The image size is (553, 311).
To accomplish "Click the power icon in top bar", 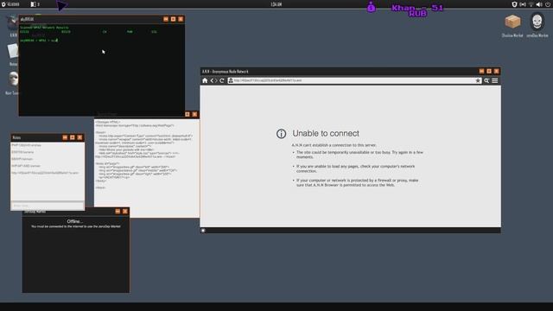I will tap(548, 4).
